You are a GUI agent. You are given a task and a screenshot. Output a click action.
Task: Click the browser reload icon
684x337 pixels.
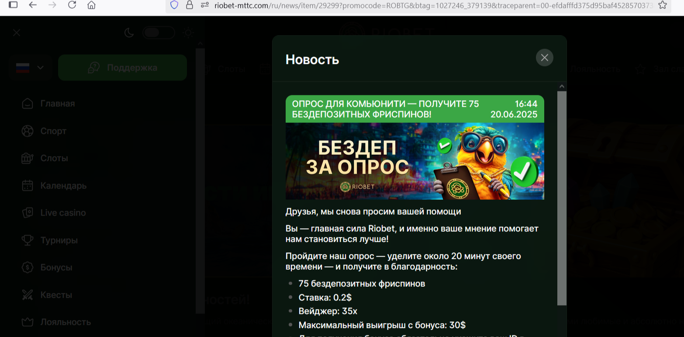[72, 5]
